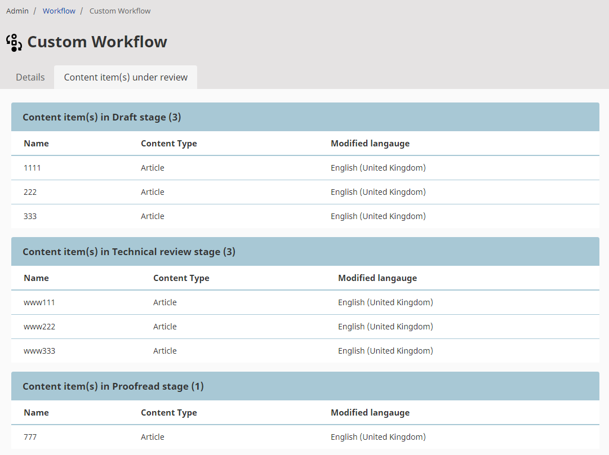Open content item 333
This screenshot has height=455, width=609.
pos(30,216)
